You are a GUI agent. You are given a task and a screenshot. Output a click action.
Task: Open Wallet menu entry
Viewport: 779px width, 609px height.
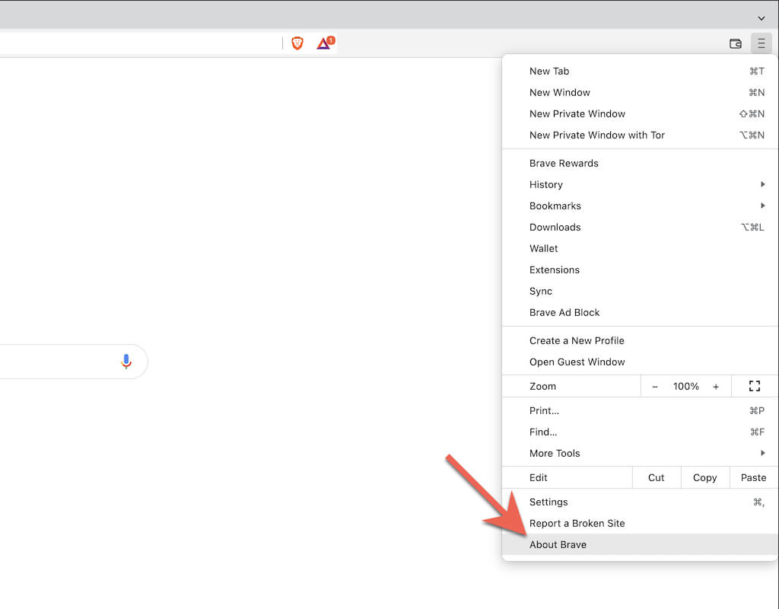(640, 249)
